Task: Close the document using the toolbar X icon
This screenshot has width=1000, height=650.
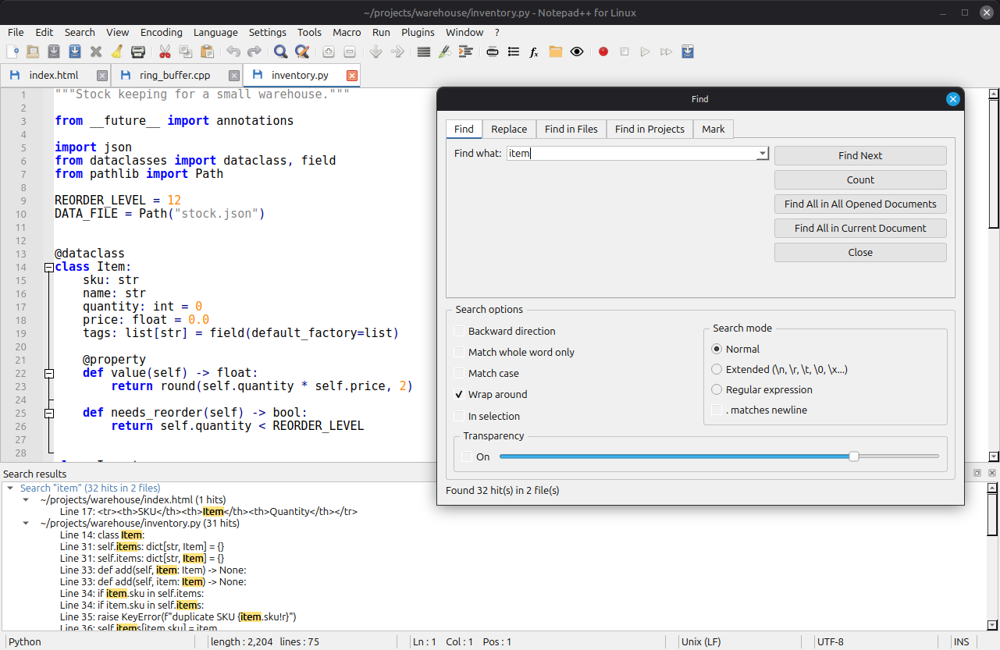Action: [96, 52]
